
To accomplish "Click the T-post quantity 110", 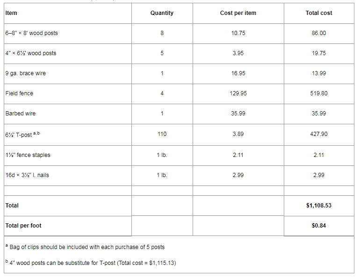I will tap(162, 134).
